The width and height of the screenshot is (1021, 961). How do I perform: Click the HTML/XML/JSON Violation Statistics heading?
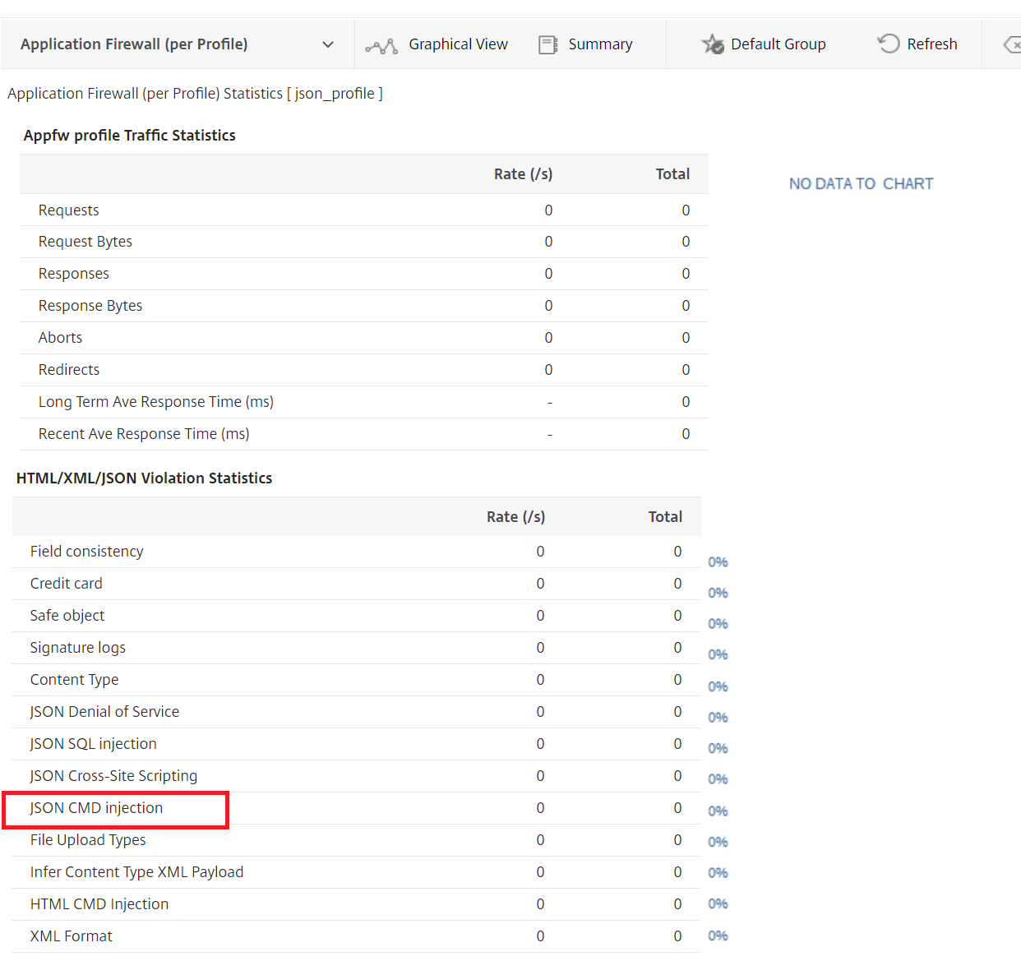tap(144, 478)
